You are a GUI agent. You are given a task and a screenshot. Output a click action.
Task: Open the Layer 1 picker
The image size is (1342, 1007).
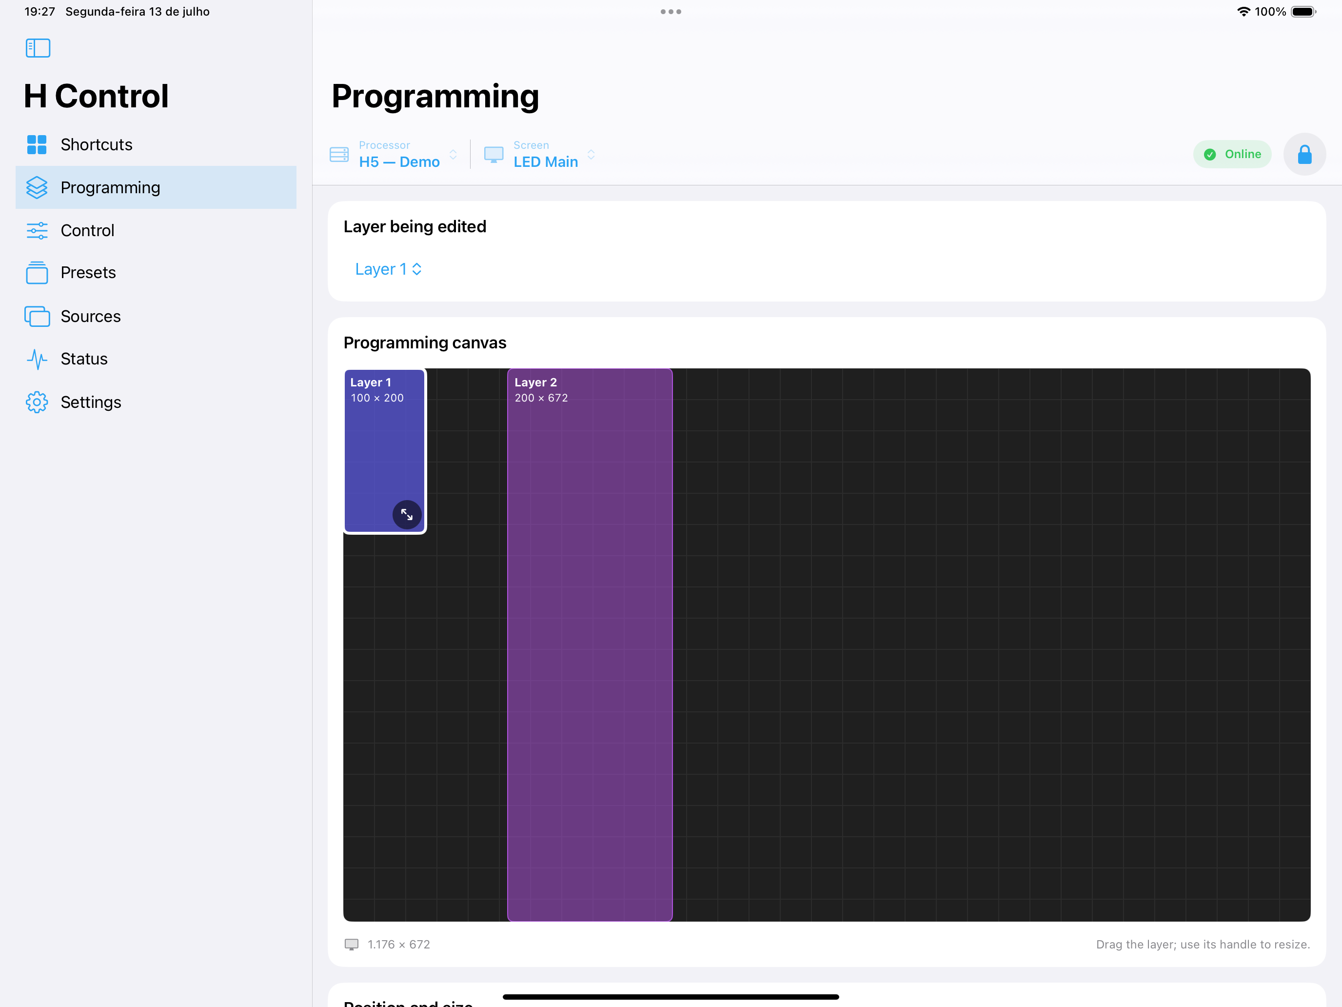pyautogui.click(x=388, y=269)
